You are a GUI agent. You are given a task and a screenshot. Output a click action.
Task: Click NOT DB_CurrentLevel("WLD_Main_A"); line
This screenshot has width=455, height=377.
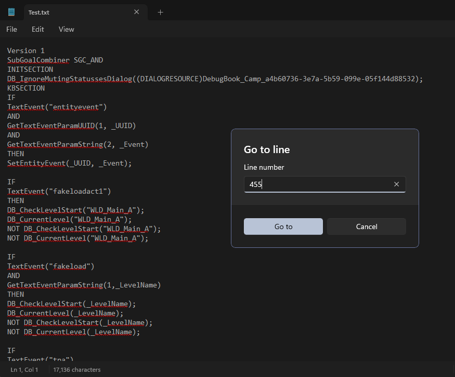point(78,238)
